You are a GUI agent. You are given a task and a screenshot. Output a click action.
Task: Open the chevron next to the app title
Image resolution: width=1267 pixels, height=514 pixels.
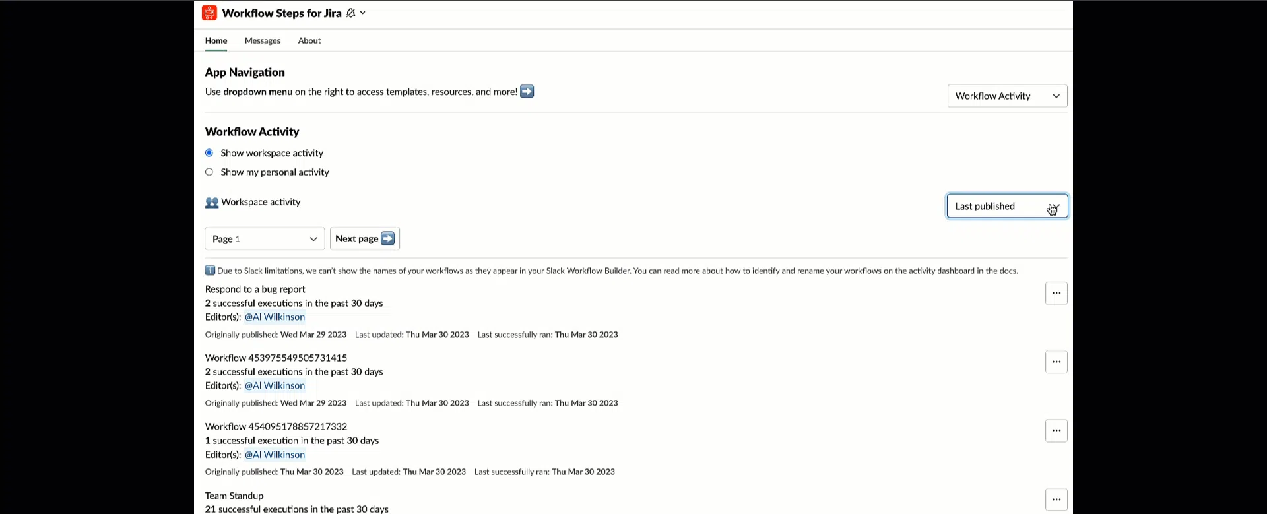(x=363, y=13)
